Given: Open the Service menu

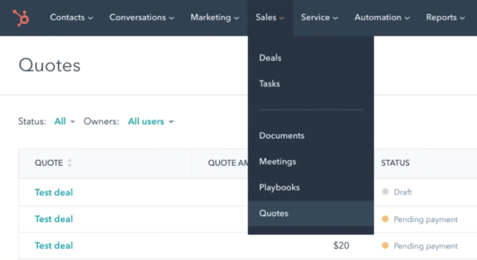Looking at the screenshot, I should 320,17.
